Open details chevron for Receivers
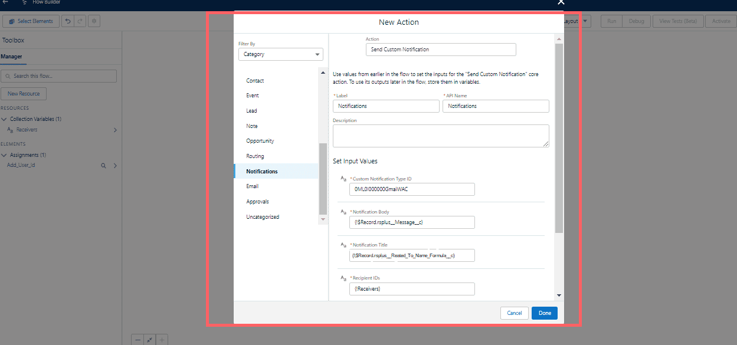 115,130
